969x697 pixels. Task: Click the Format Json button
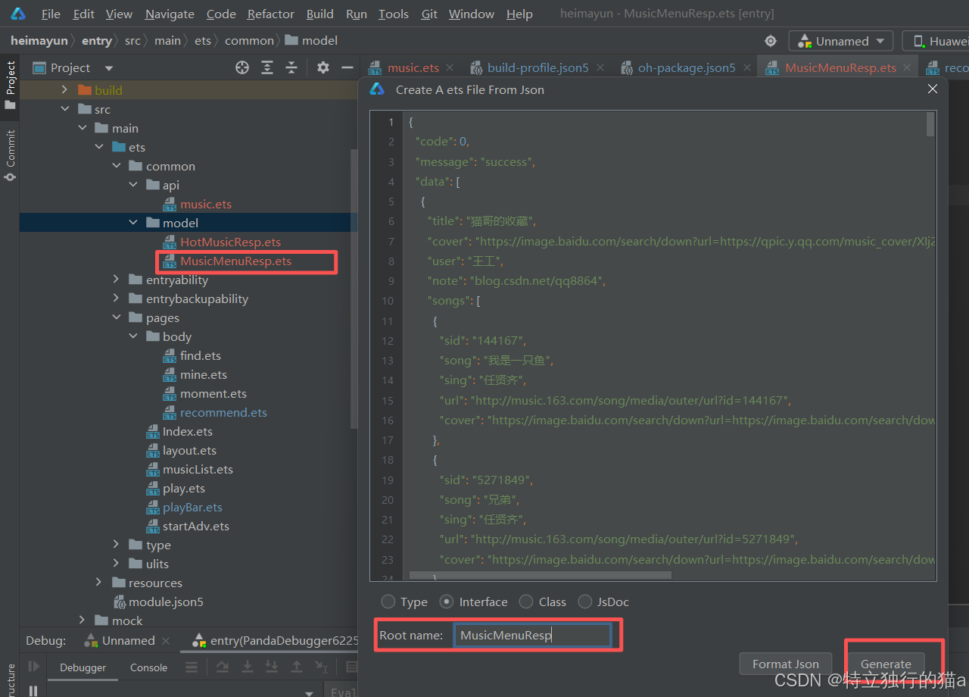click(786, 664)
